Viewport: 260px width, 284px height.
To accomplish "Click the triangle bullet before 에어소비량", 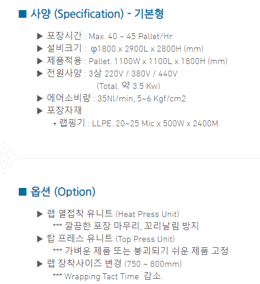I will click(40, 98).
